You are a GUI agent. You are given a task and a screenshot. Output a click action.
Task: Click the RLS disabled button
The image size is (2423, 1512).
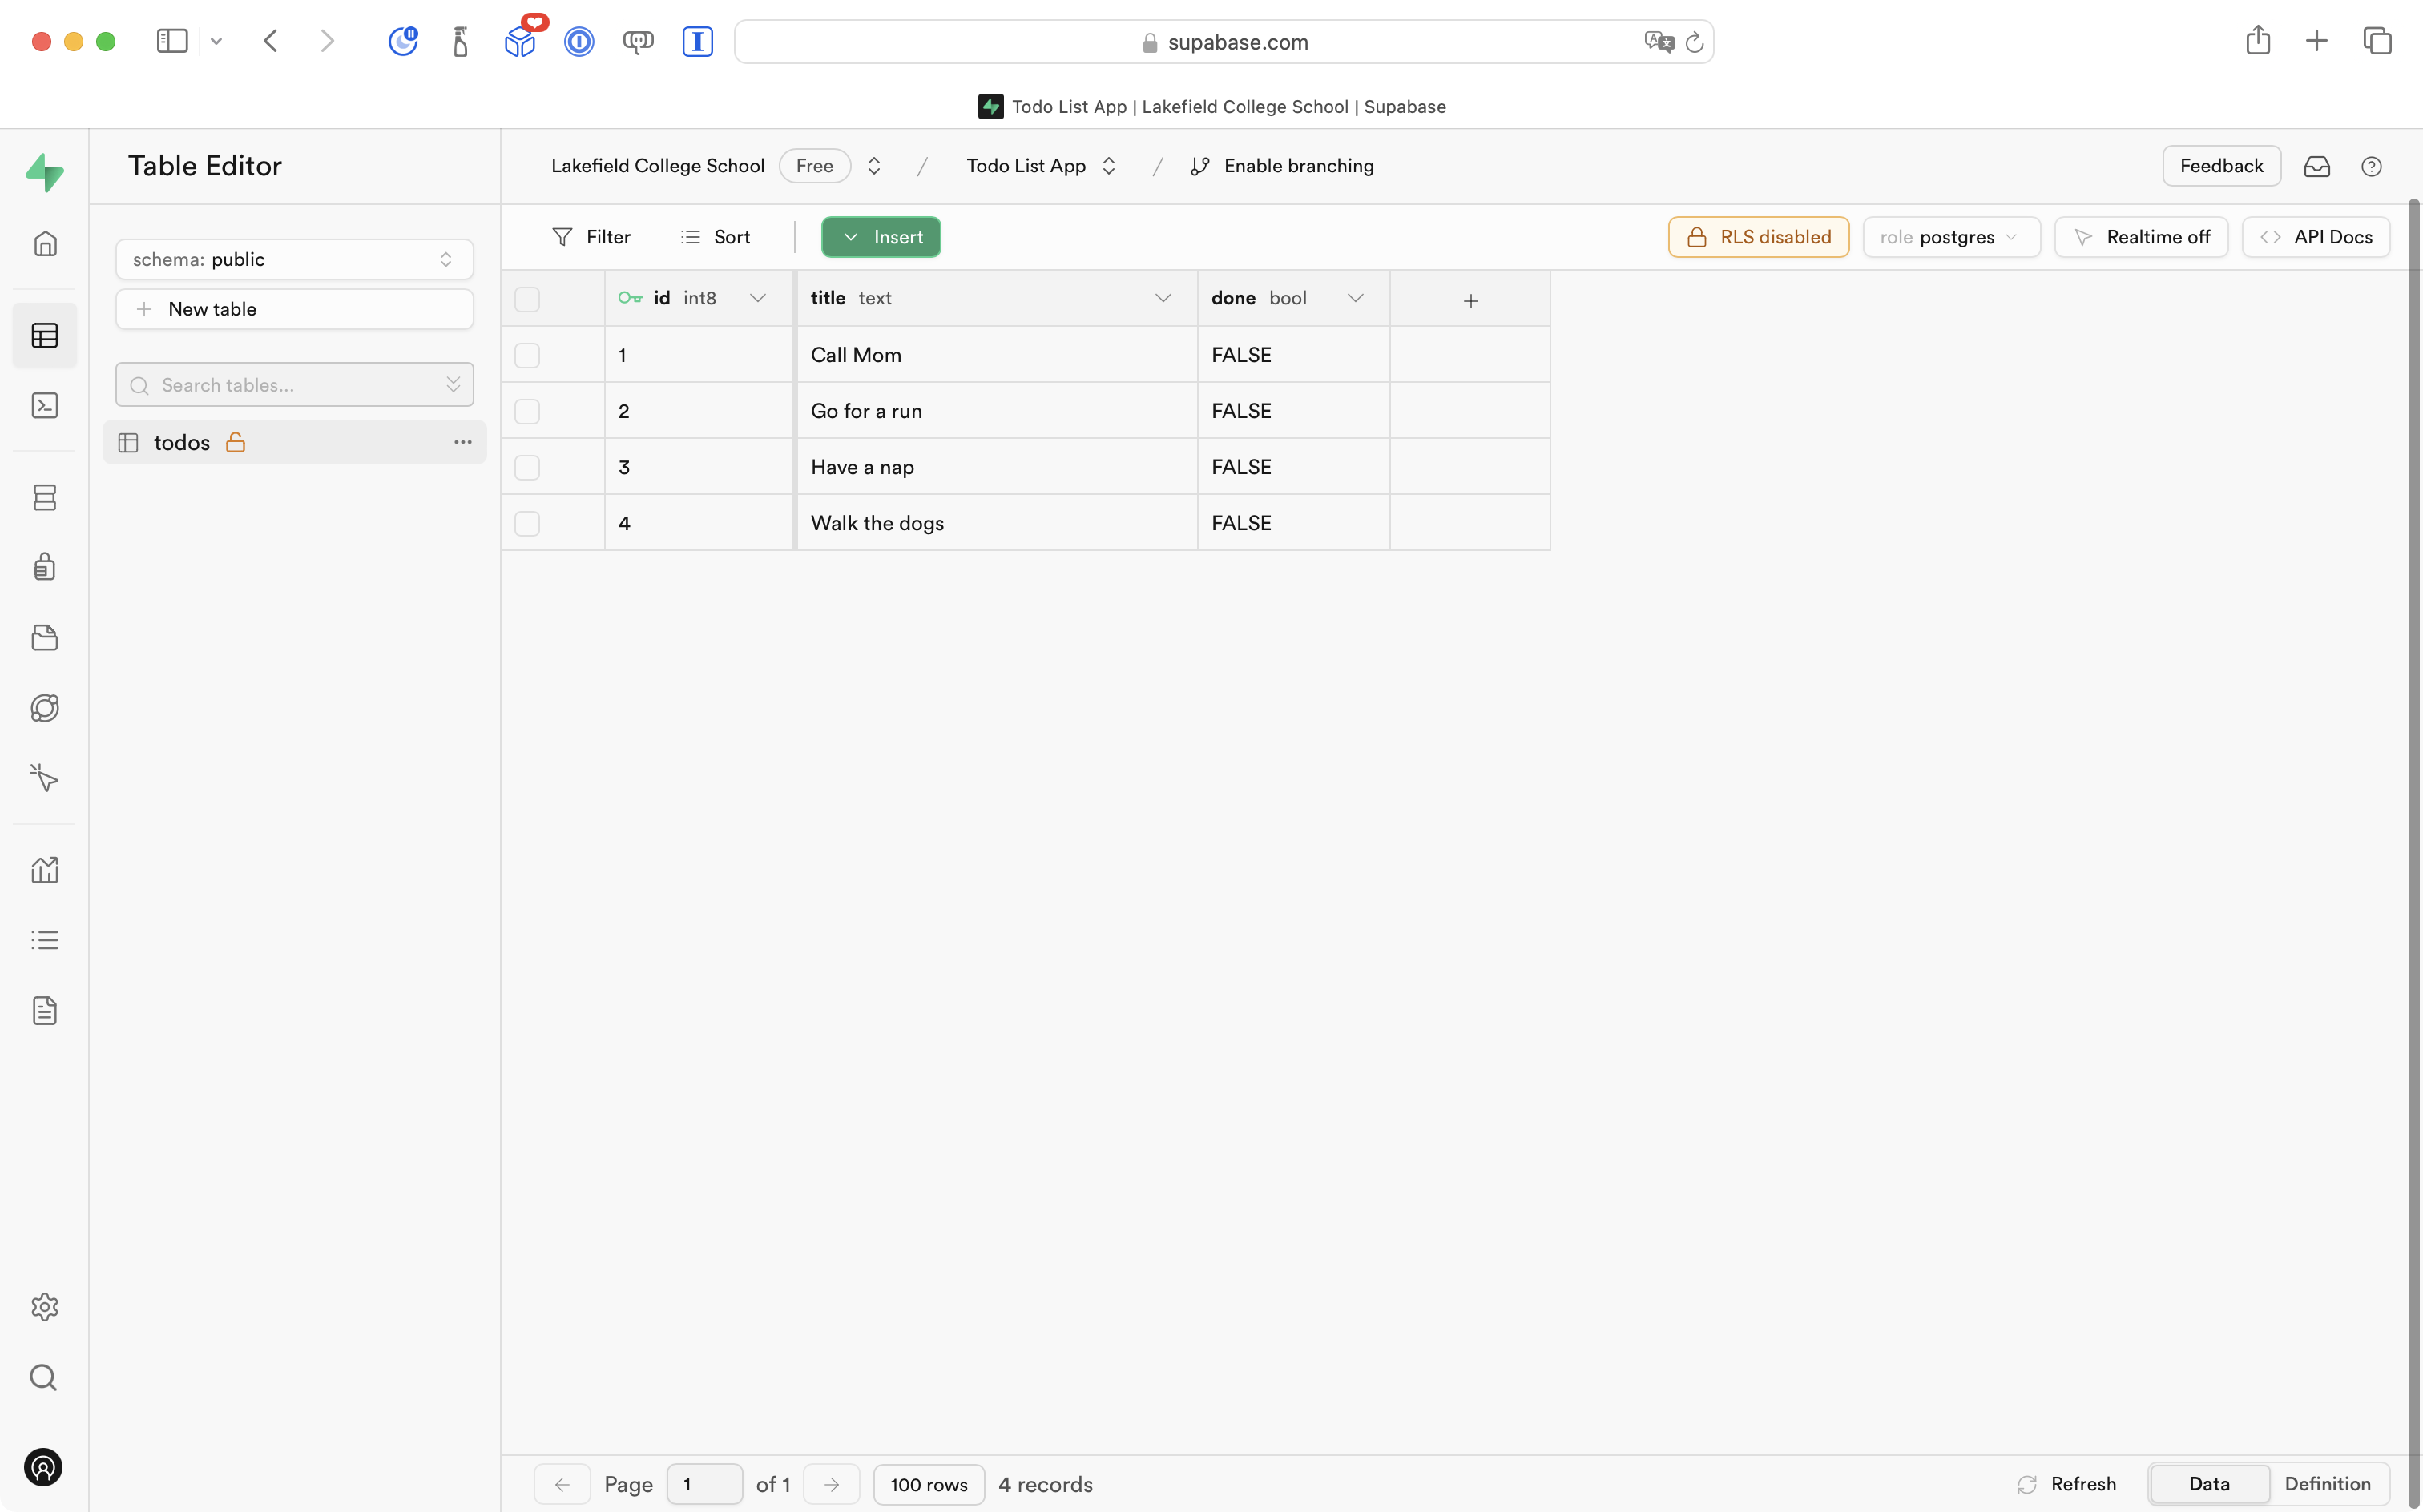point(1758,237)
